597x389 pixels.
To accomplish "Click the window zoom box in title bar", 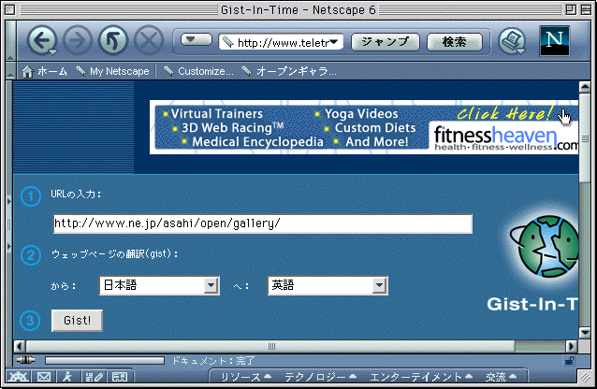I will pyautogui.click(x=571, y=9).
